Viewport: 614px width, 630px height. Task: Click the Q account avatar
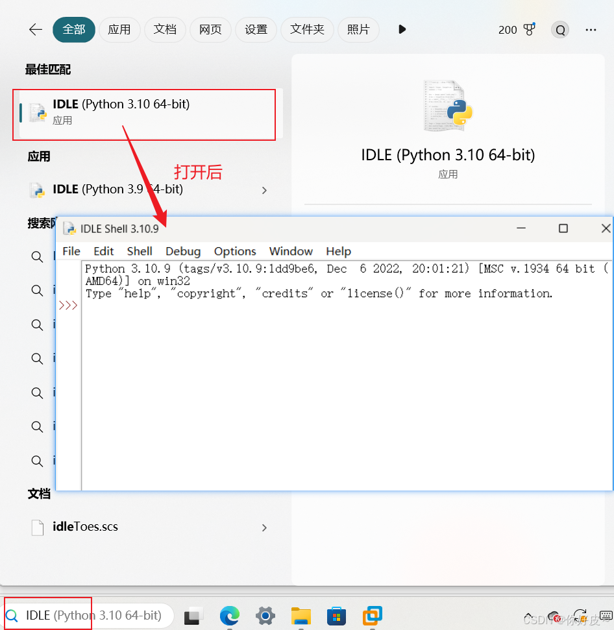[560, 30]
